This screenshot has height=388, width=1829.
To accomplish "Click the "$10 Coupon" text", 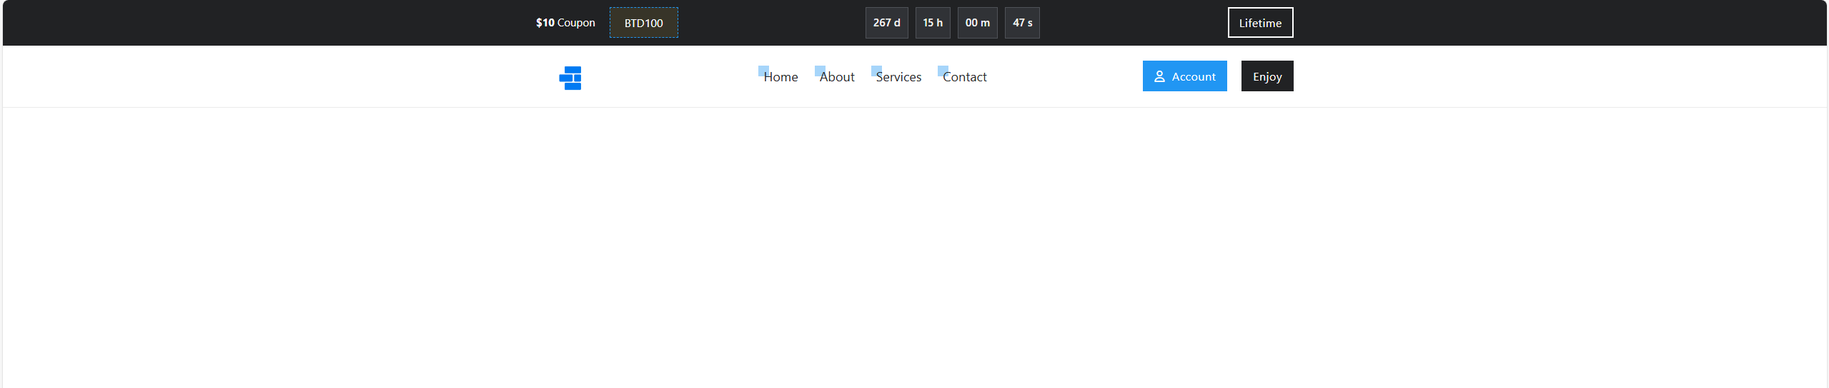I will [565, 23].
